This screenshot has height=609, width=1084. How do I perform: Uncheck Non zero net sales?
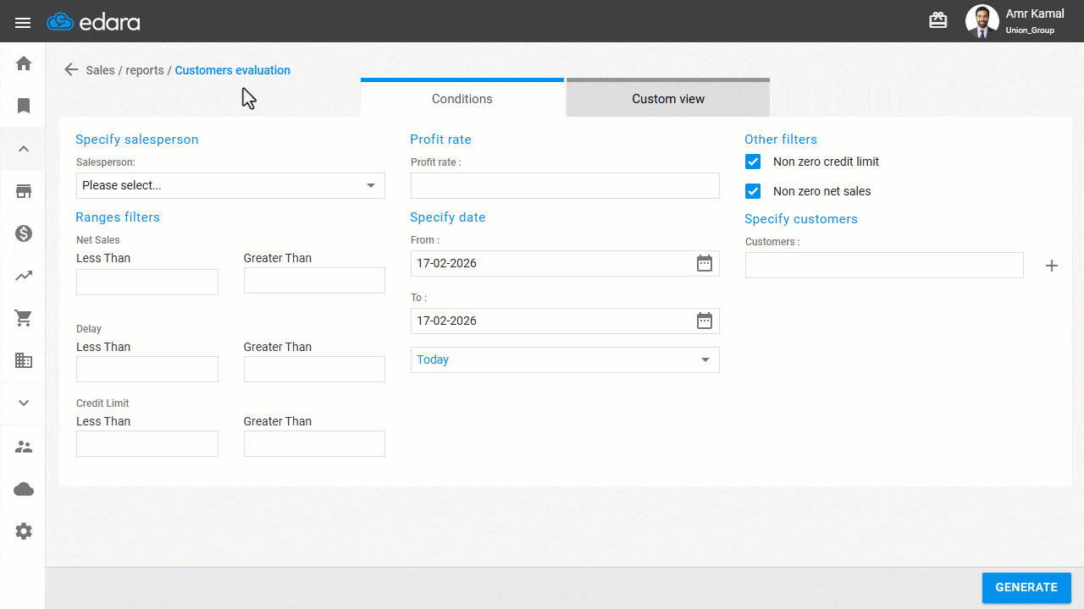click(x=753, y=191)
